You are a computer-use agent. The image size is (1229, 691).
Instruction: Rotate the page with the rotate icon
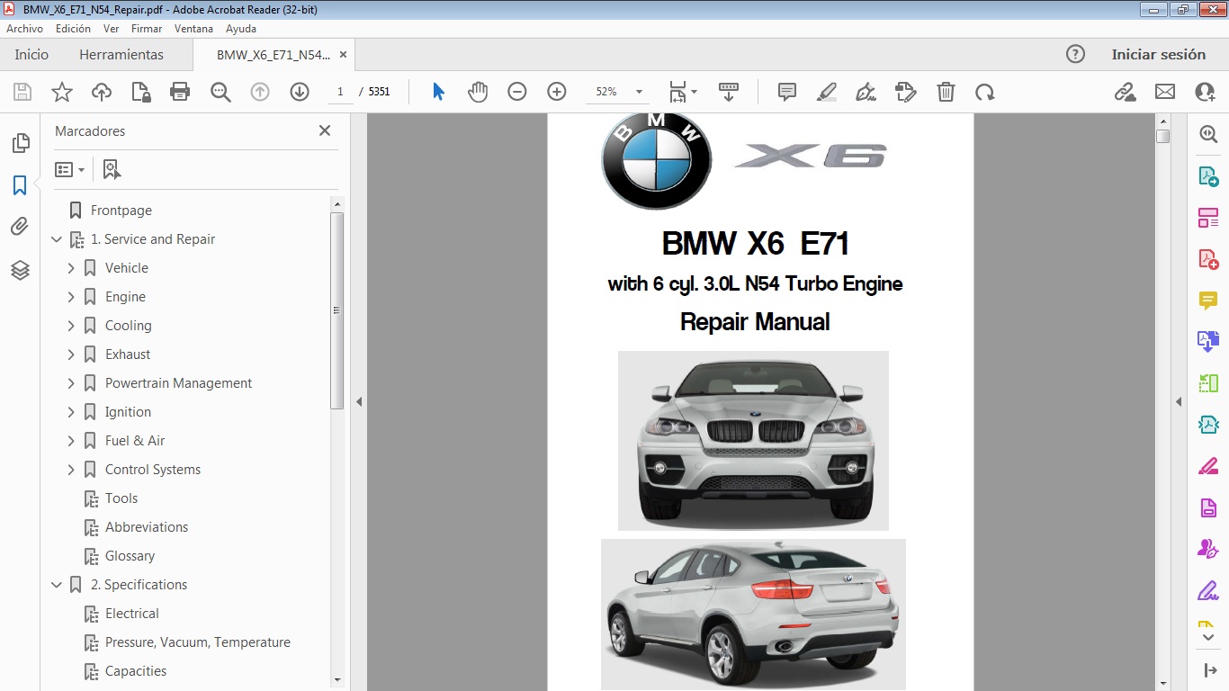[985, 92]
